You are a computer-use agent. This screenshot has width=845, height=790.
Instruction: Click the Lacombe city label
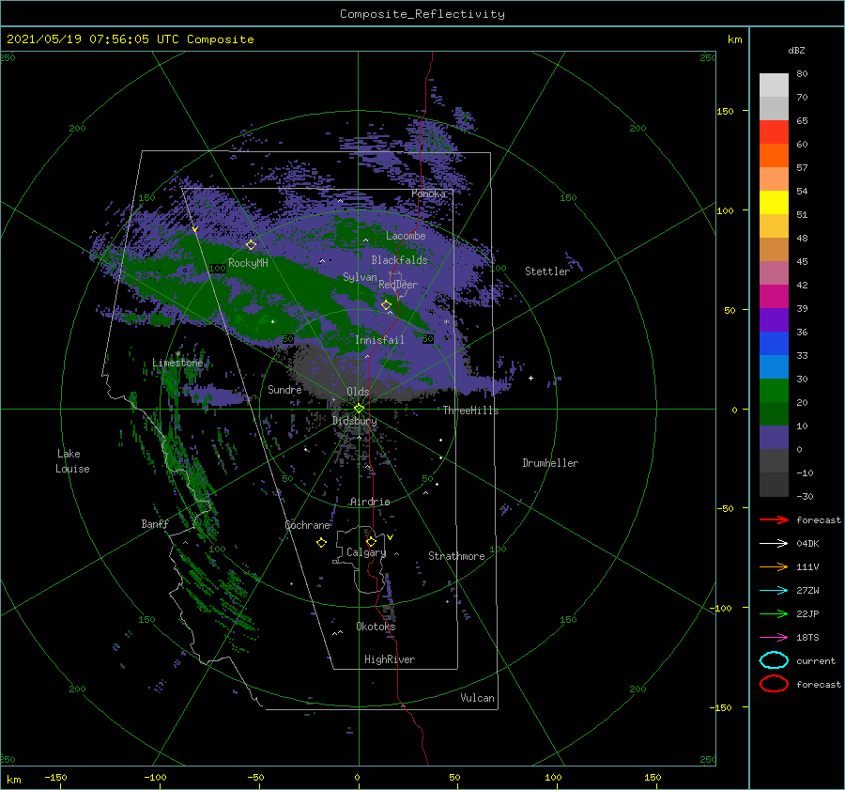click(406, 236)
